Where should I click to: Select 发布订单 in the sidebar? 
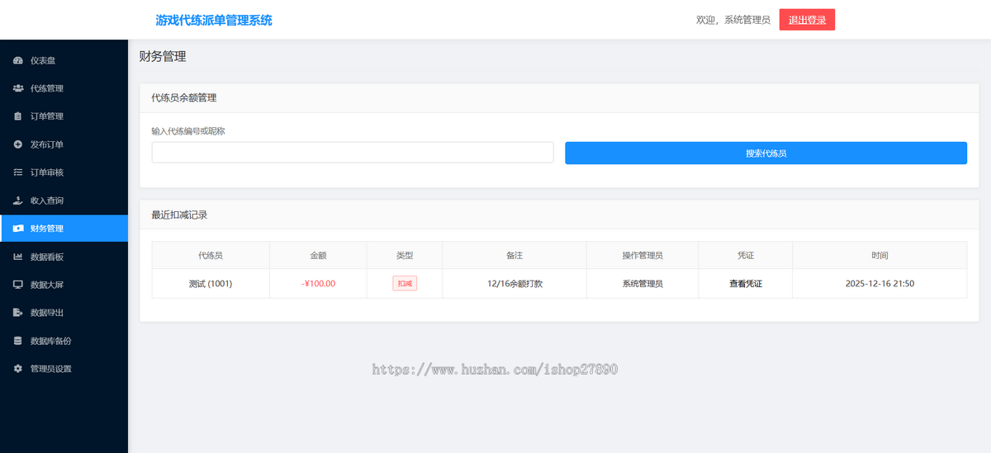(x=64, y=144)
